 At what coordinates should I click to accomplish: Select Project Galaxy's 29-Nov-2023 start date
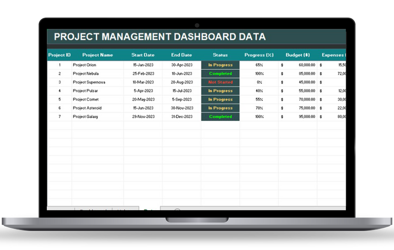(143, 117)
